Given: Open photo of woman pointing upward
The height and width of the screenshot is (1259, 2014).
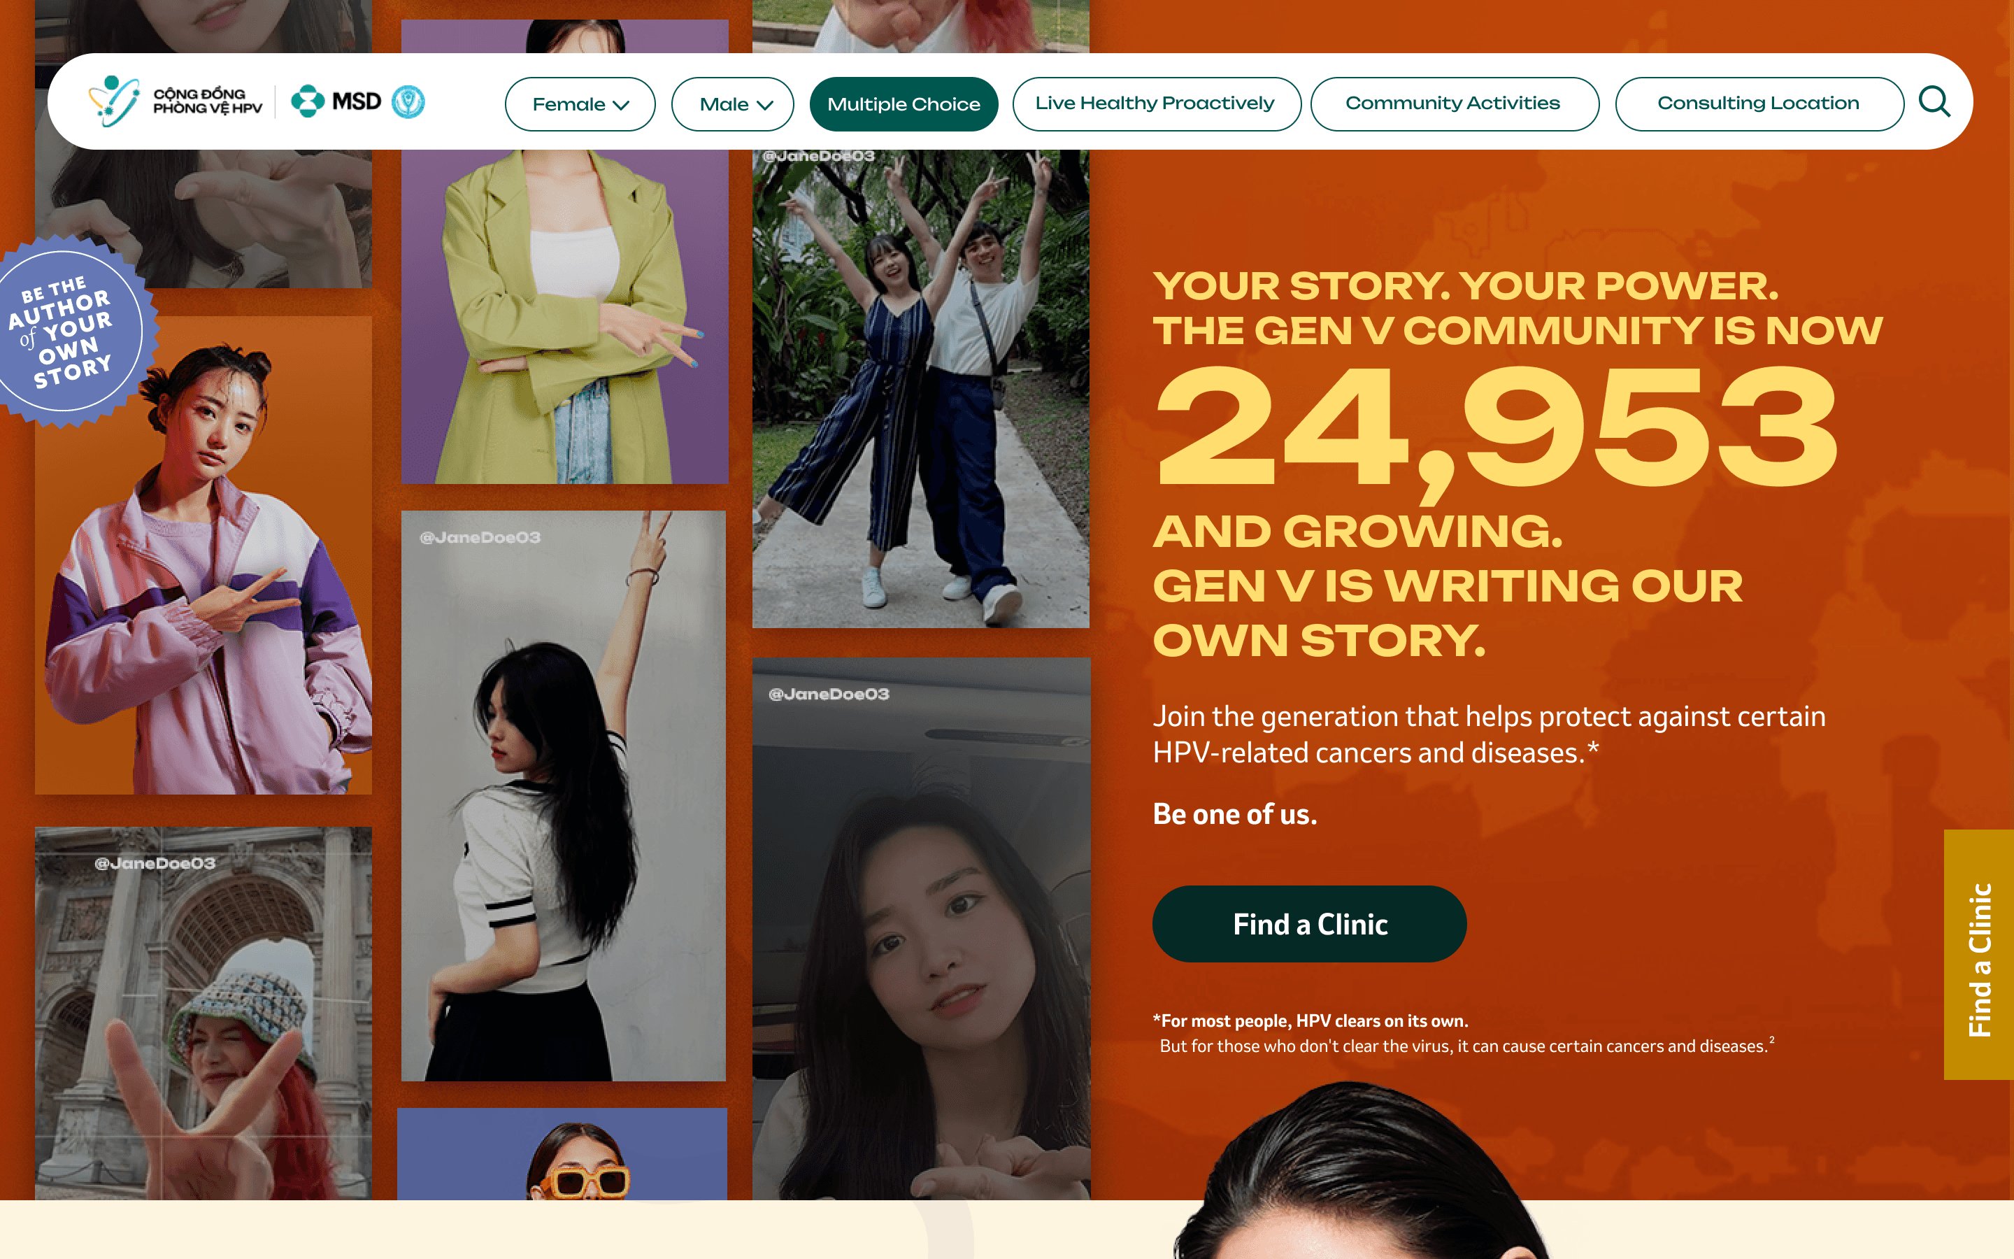Looking at the screenshot, I should tap(564, 796).
